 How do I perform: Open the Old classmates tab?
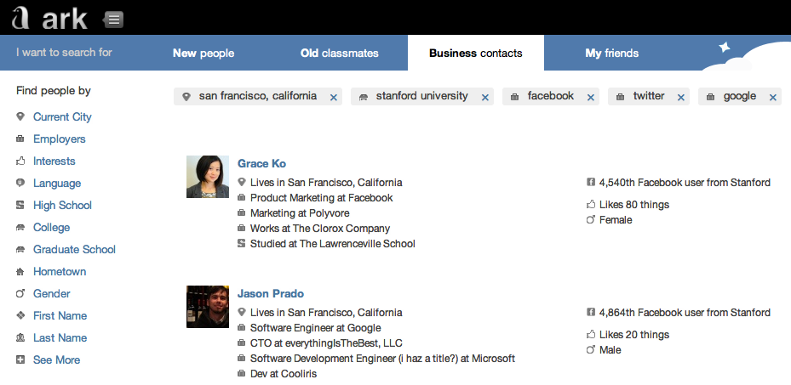coord(340,54)
